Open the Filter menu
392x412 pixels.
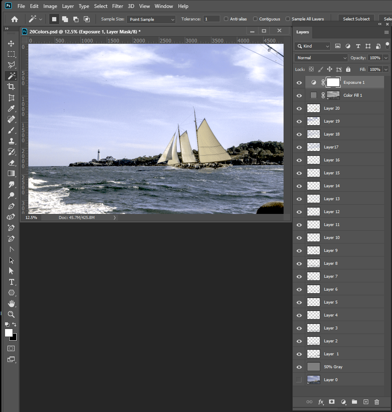pos(118,6)
